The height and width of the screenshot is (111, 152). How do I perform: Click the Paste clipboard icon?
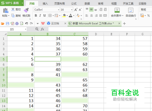pyautogui.click(x=6, y=10)
